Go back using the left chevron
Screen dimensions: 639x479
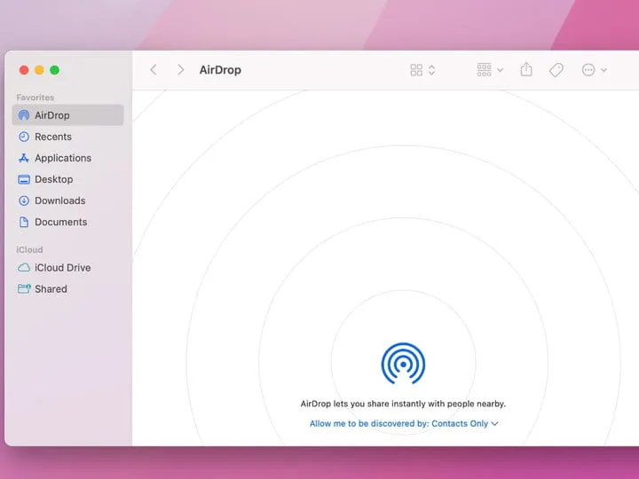tap(154, 70)
